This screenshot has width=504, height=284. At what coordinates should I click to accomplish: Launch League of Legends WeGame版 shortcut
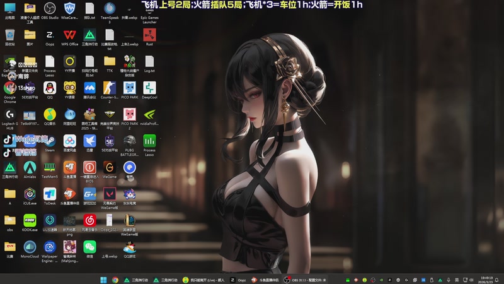tap(130, 225)
